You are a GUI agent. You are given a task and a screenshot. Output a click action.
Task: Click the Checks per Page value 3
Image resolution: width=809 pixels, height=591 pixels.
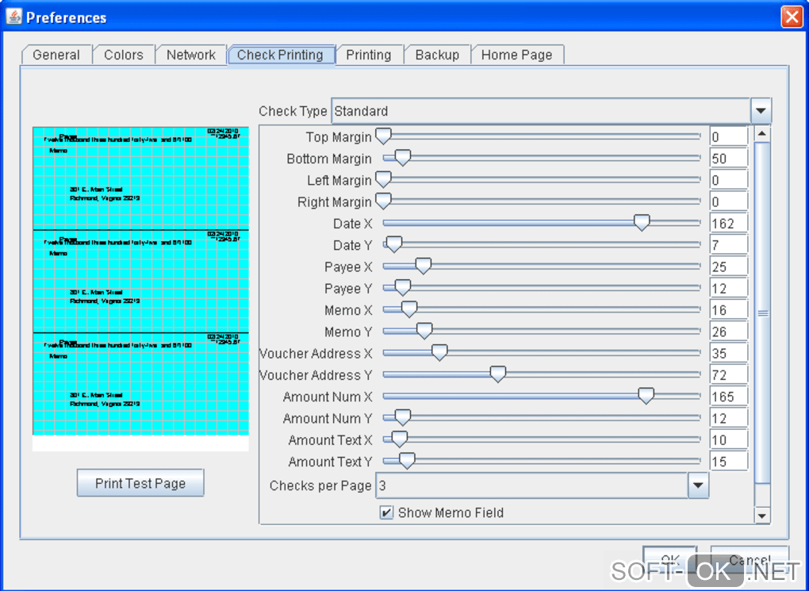[531, 485]
